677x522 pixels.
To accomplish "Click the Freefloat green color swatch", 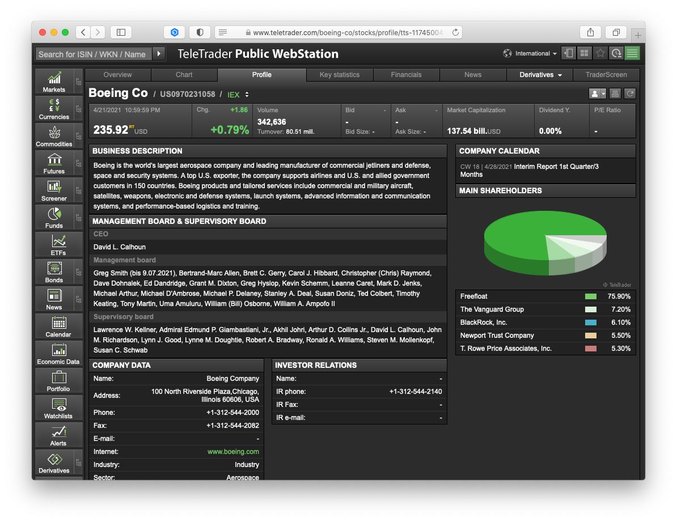I will (x=591, y=296).
